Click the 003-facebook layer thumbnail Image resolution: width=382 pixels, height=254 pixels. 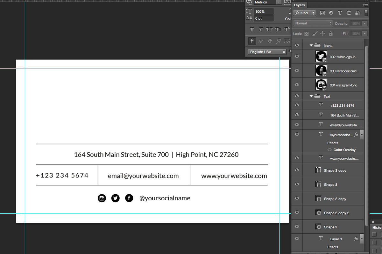(321, 70)
